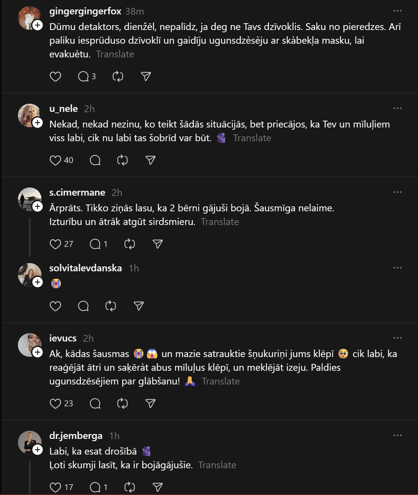This screenshot has height=495, width=418.
Task: Repost u_nele's comment
Action: coord(122,160)
